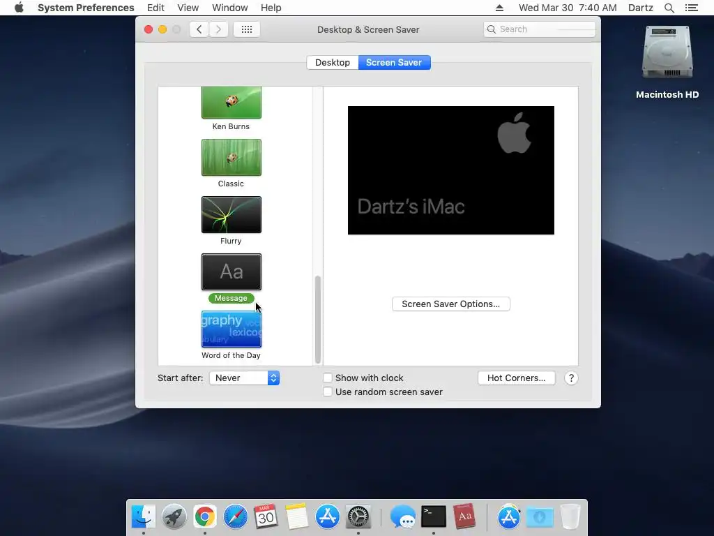Open the help question mark button
This screenshot has width=714, height=536.
[x=571, y=378]
